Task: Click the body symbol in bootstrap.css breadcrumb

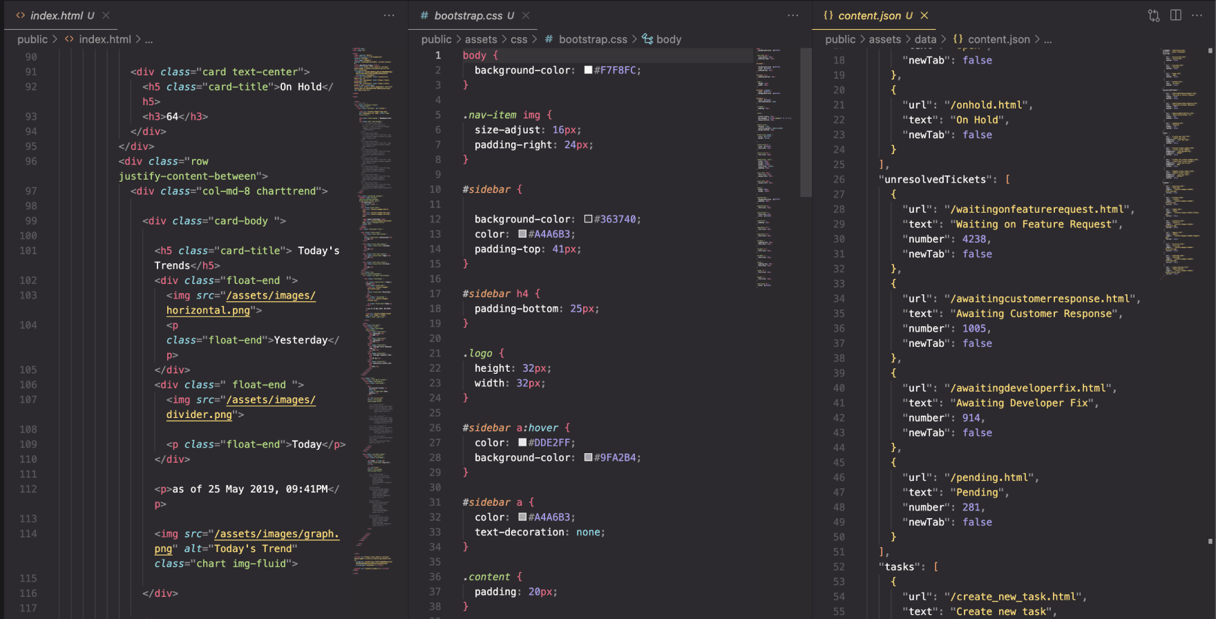Action: tap(661, 39)
